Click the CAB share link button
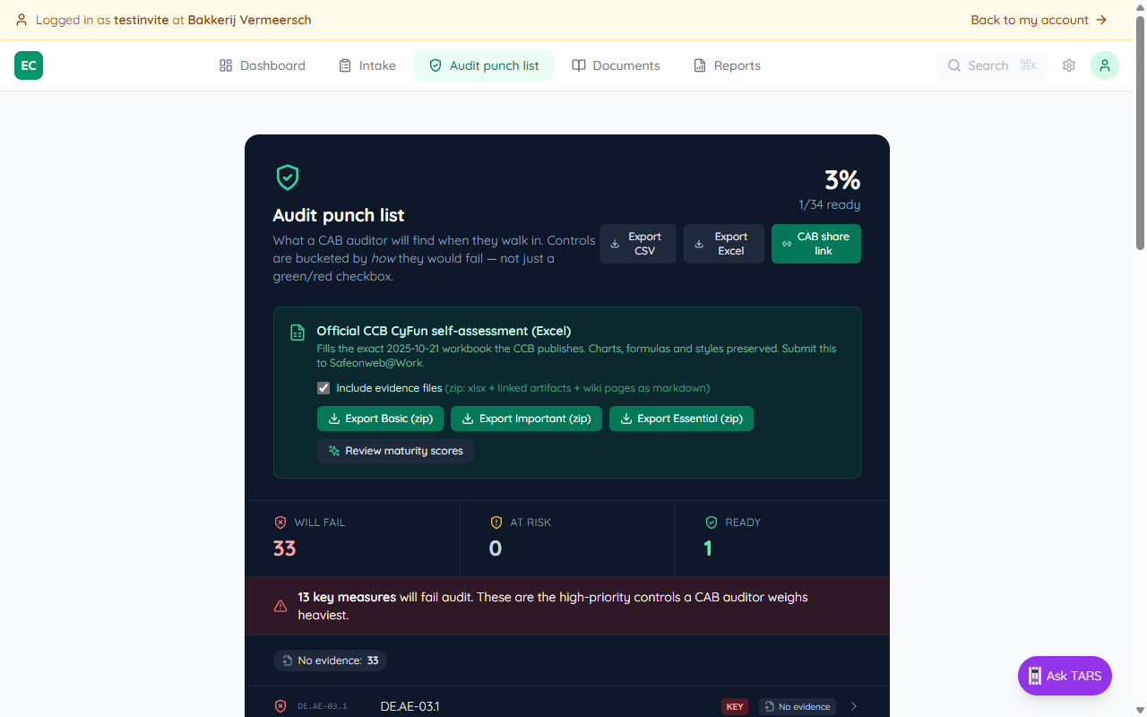The width and height of the screenshot is (1147, 717). (x=815, y=243)
